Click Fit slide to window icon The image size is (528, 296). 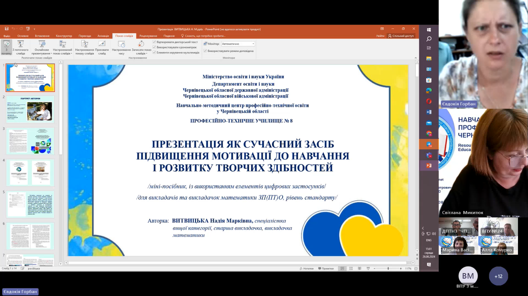click(x=416, y=269)
